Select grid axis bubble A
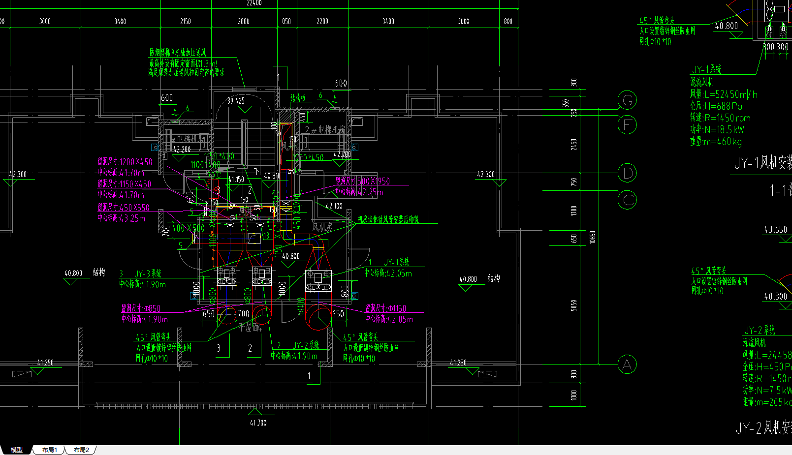Image resolution: width=792 pixels, height=455 pixels. point(627,364)
